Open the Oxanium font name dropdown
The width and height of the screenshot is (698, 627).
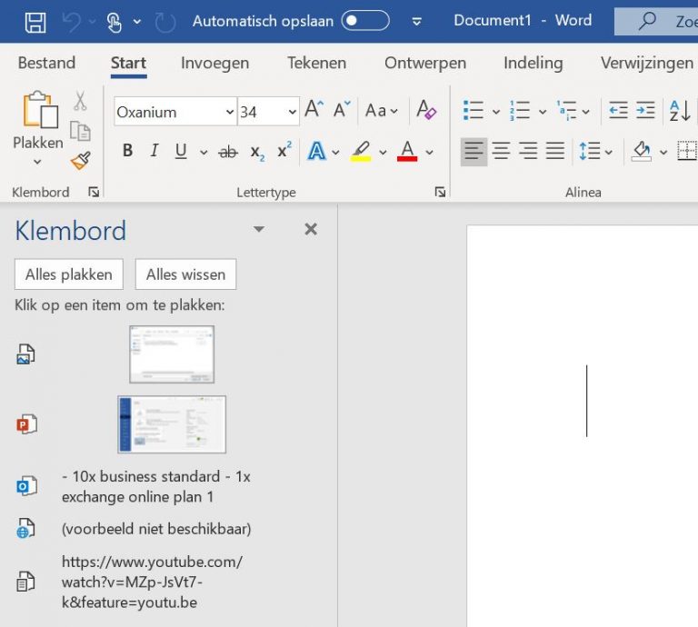230,112
